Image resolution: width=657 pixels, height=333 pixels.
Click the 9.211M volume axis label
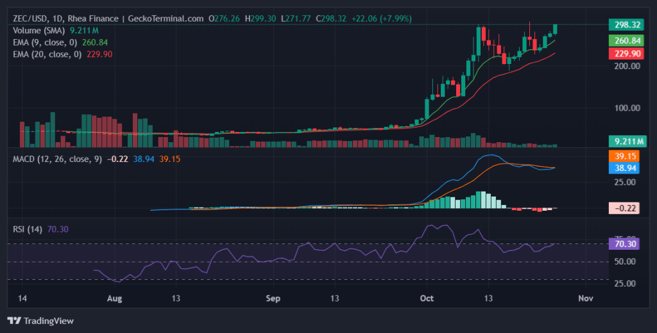[627, 142]
